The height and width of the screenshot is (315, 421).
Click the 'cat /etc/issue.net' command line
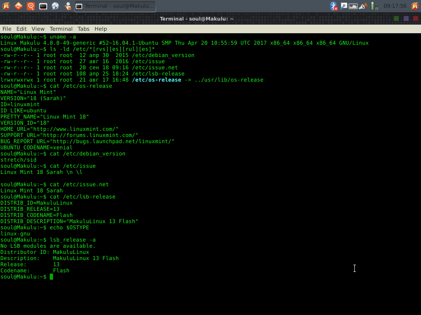(55, 185)
